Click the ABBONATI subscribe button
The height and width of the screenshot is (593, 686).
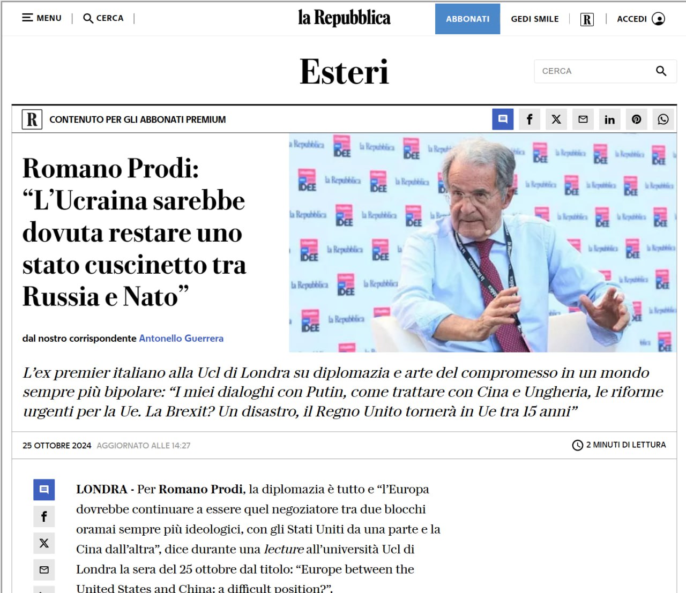pos(467,19)
